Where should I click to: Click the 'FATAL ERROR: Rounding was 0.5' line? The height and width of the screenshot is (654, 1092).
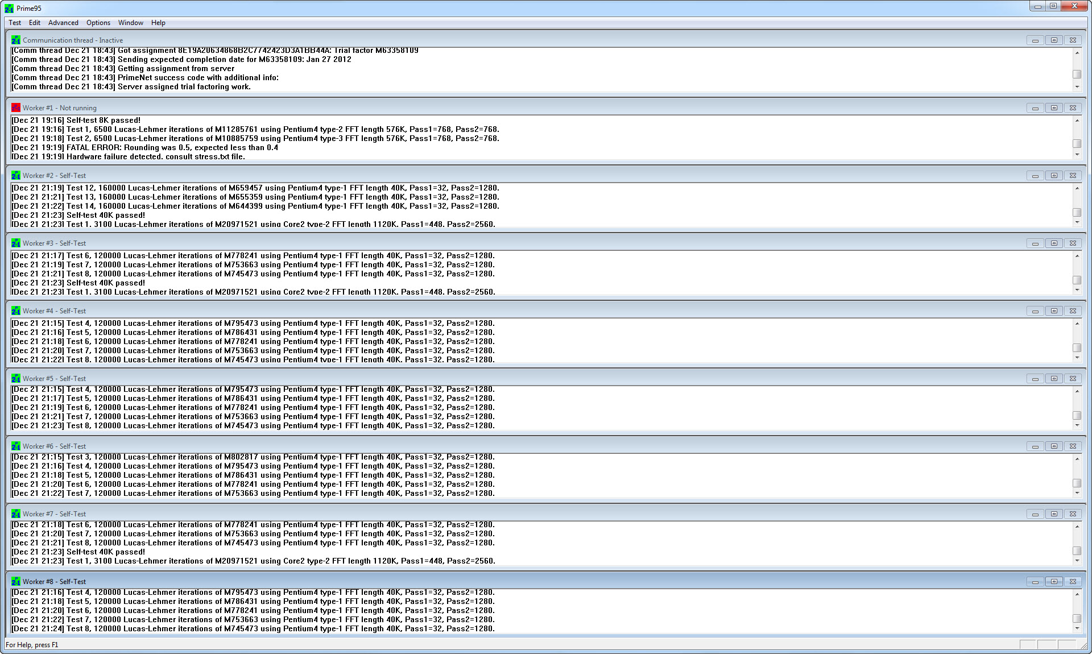(145, 147)
